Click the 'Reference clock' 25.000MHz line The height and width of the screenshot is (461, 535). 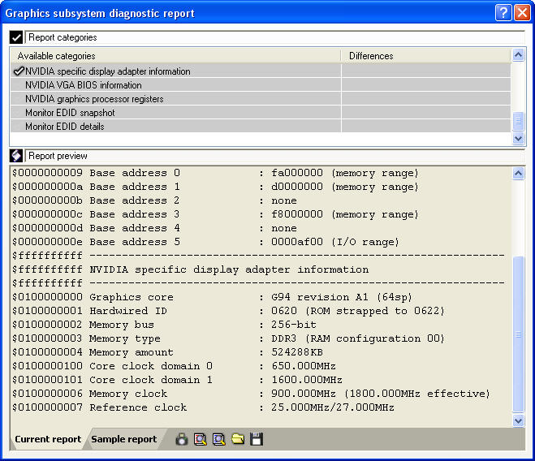click(x=203, y=407)
